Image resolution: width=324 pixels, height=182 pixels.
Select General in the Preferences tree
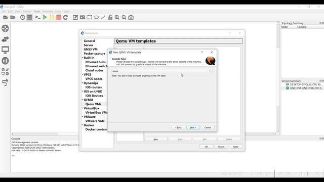click(89, 41)
